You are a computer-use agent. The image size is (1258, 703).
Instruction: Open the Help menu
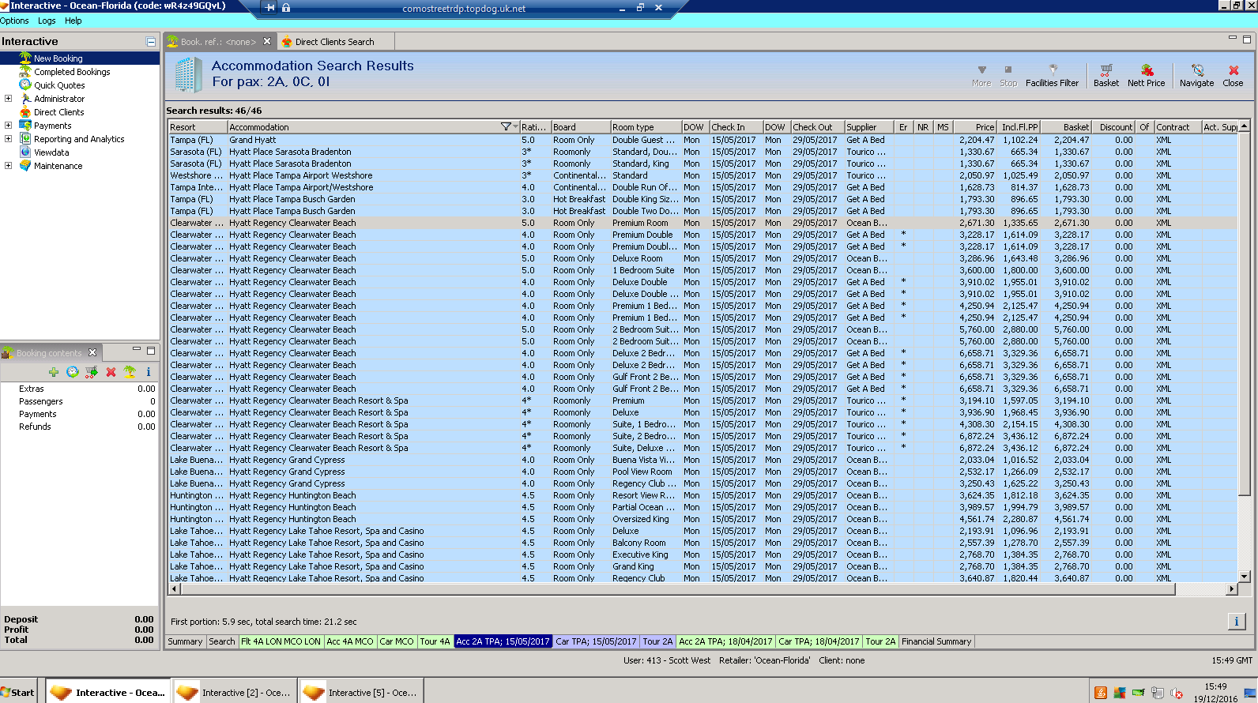pos(73,21)
